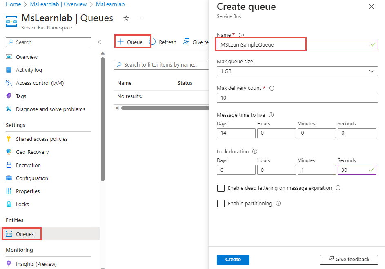Select Geo-Recovery under Settings
This screenshot has height=269, width=385.
[32, 152]
